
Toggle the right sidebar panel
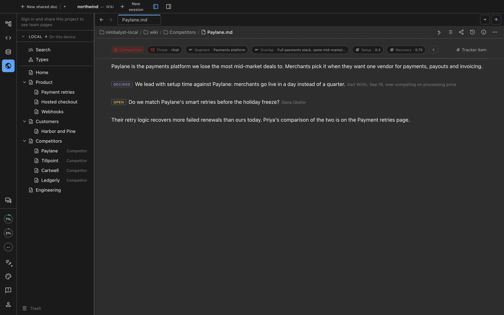pos(169,7)
